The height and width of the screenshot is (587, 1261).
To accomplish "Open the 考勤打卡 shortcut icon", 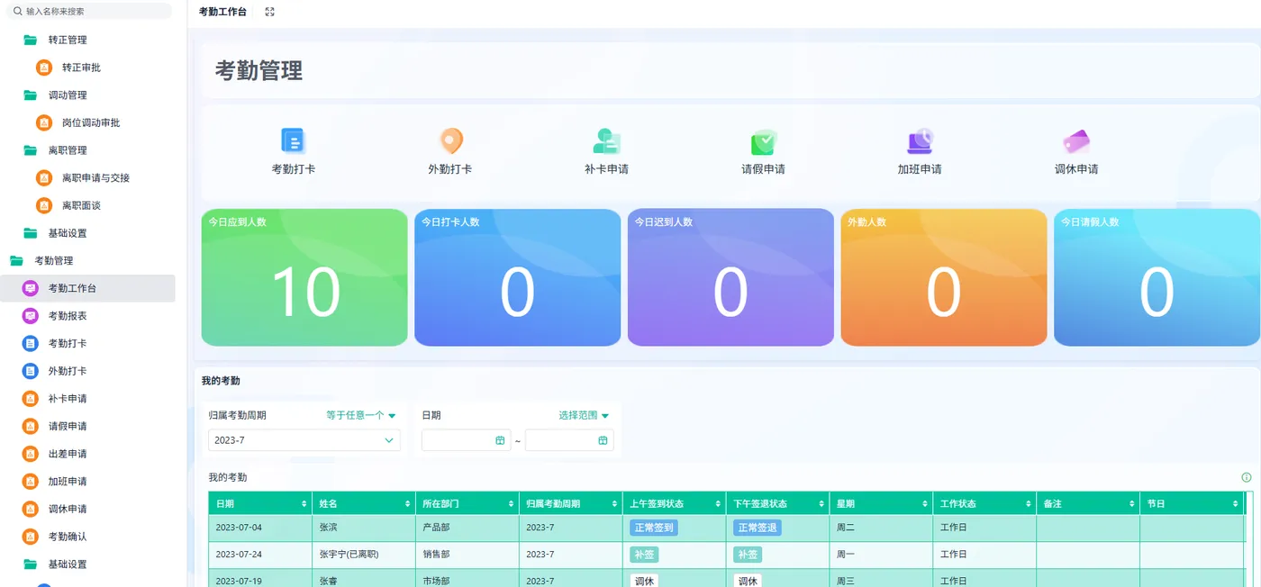I will (293, 140).
